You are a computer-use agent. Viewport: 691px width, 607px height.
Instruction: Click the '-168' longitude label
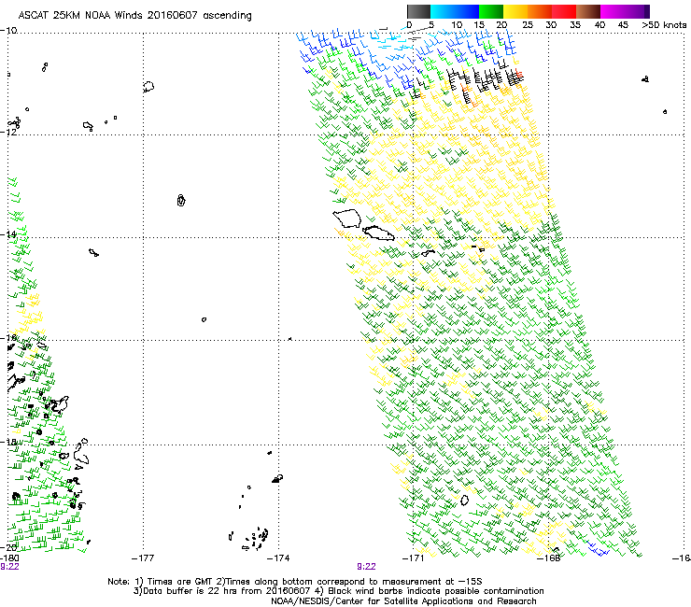[549, 558]
